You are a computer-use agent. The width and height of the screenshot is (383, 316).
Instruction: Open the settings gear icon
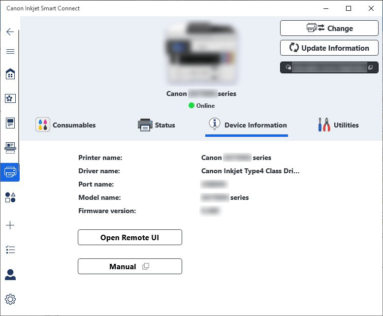coord(10,299)
